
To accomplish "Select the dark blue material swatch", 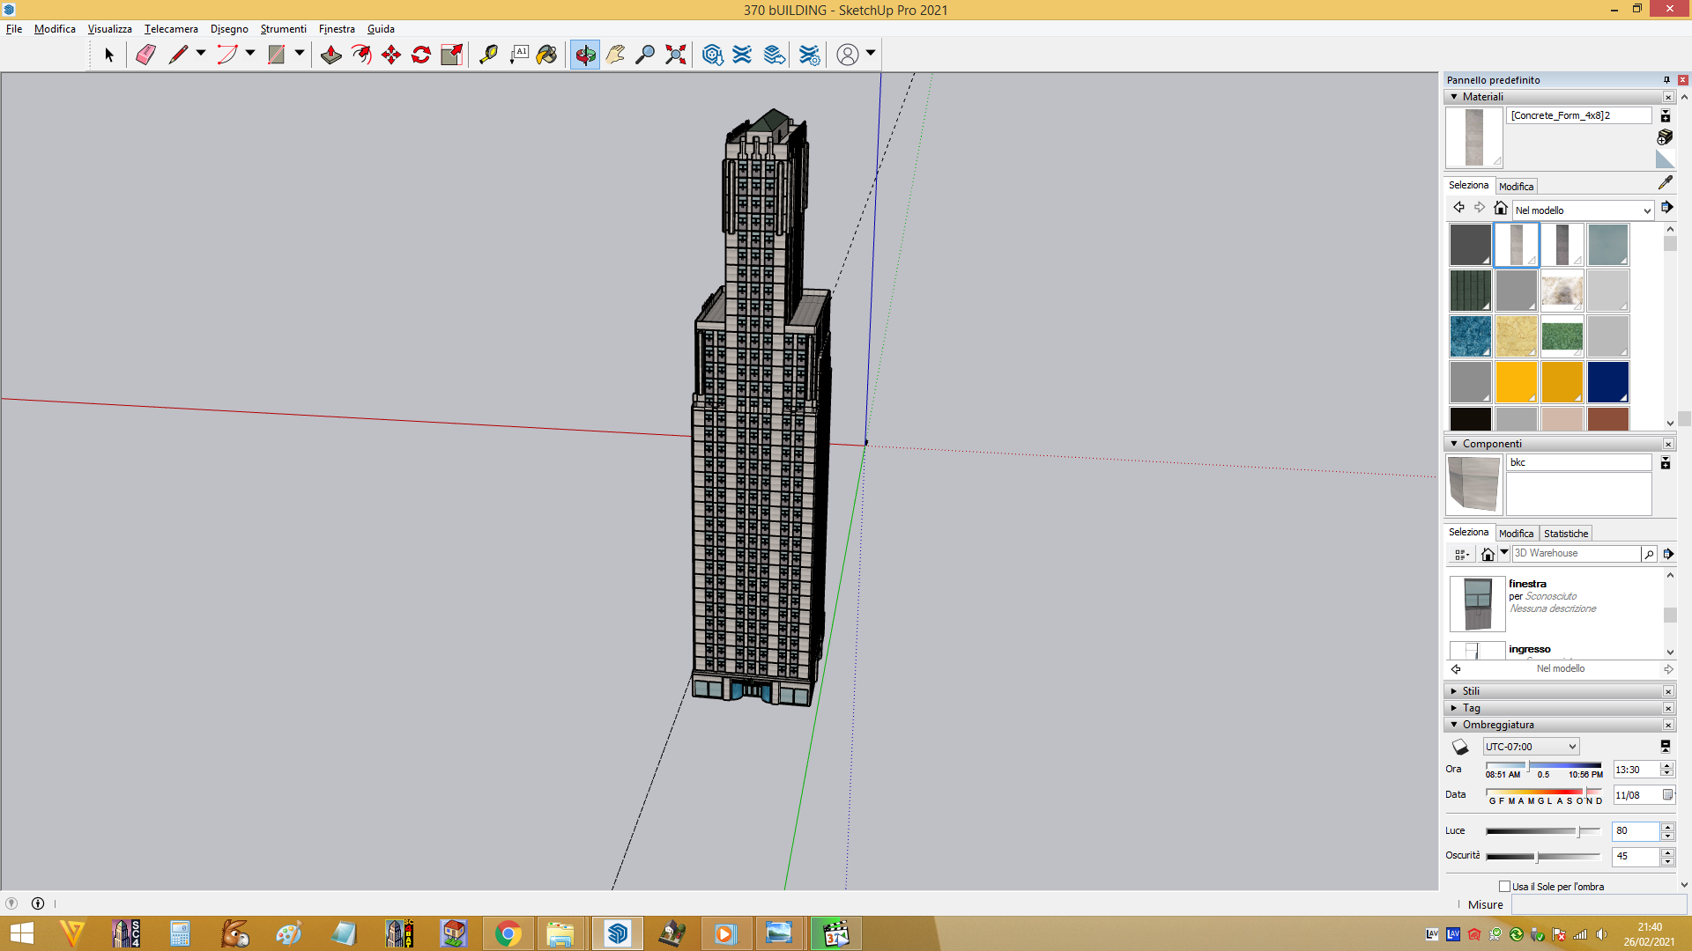I will pos(1607,381).
